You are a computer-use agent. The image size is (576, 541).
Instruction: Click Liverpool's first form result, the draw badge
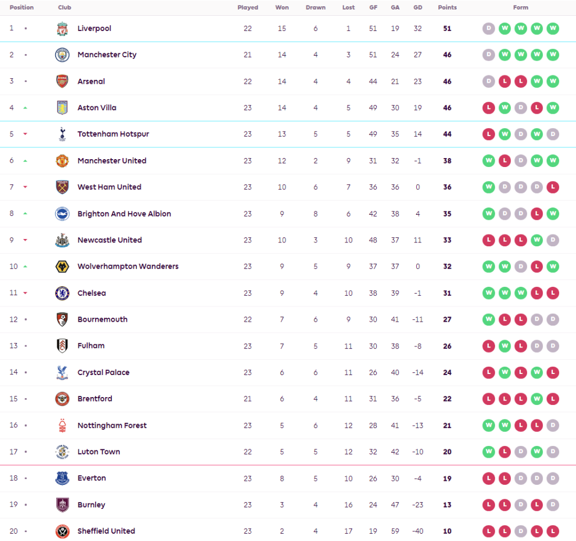[489, 29]
